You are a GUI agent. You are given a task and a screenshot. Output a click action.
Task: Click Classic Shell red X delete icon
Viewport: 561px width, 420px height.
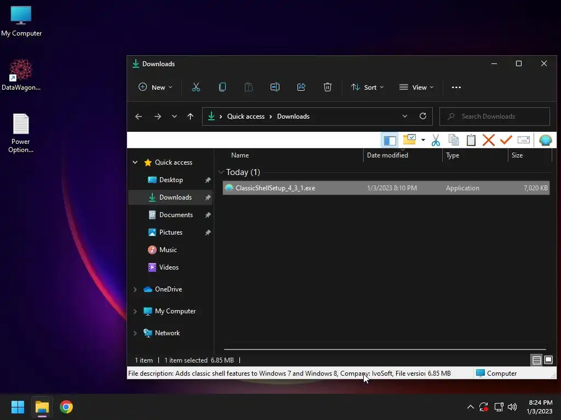coord(488,140)
